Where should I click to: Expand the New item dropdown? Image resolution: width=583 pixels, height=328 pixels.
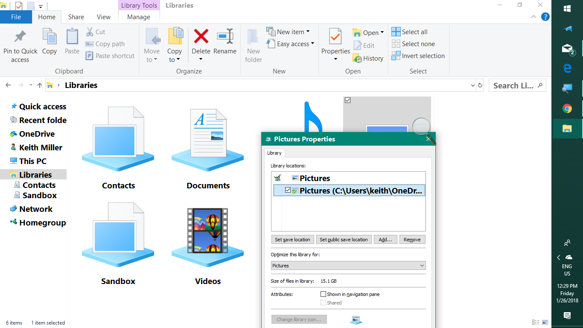tap(308, 31)
